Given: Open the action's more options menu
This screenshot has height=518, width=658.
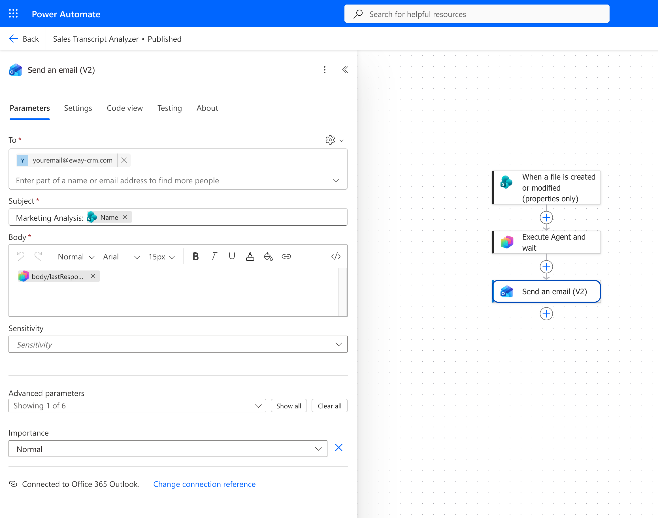Looking at the screenshot, I should pos(324,70).
